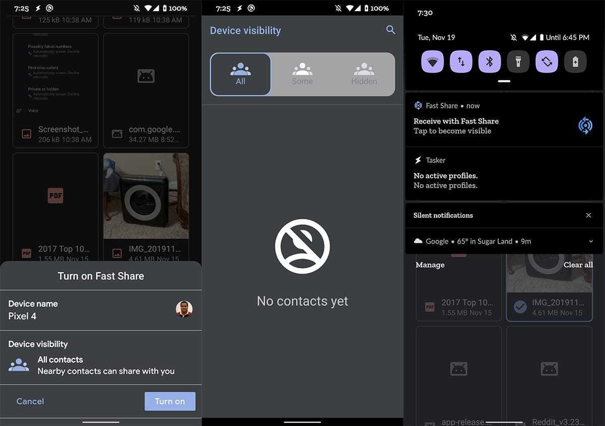Toggle the Wi-Fi quick settings tile

[x=432, y=62]
